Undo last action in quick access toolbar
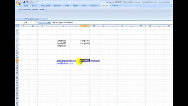188x106 pixels. [27, 2]
